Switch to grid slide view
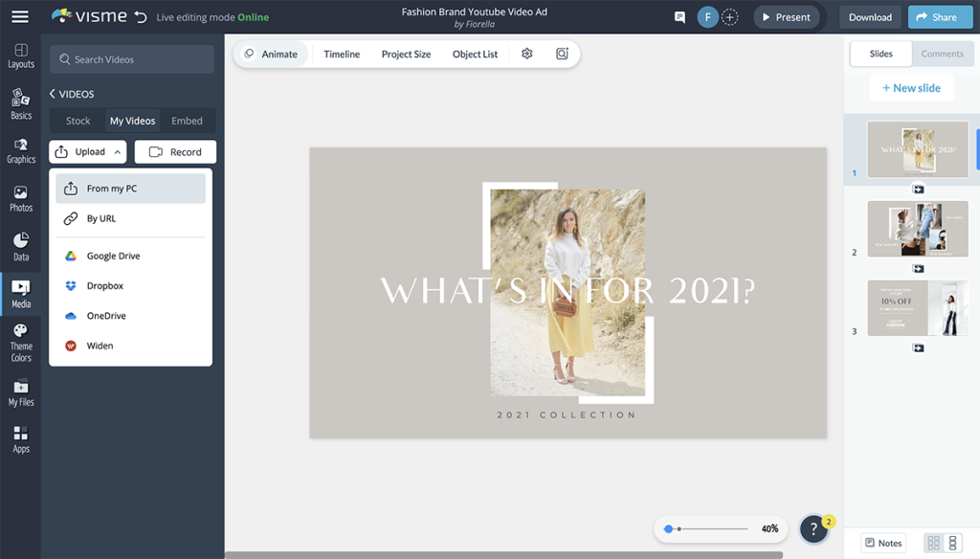This screenshot has width=980, height=559. click(932, 543)
